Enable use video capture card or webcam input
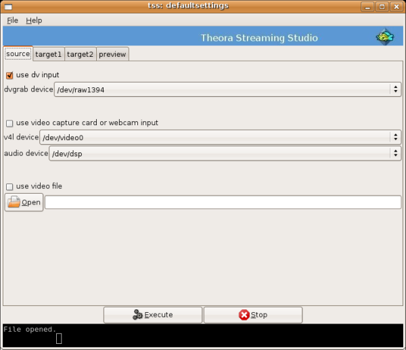 click(x=9, y=123)
